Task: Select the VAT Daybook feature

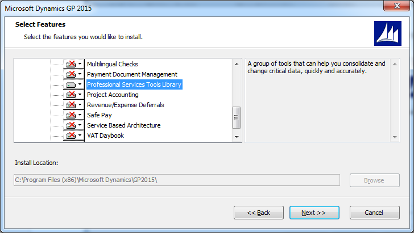Action: click(105, 135)
